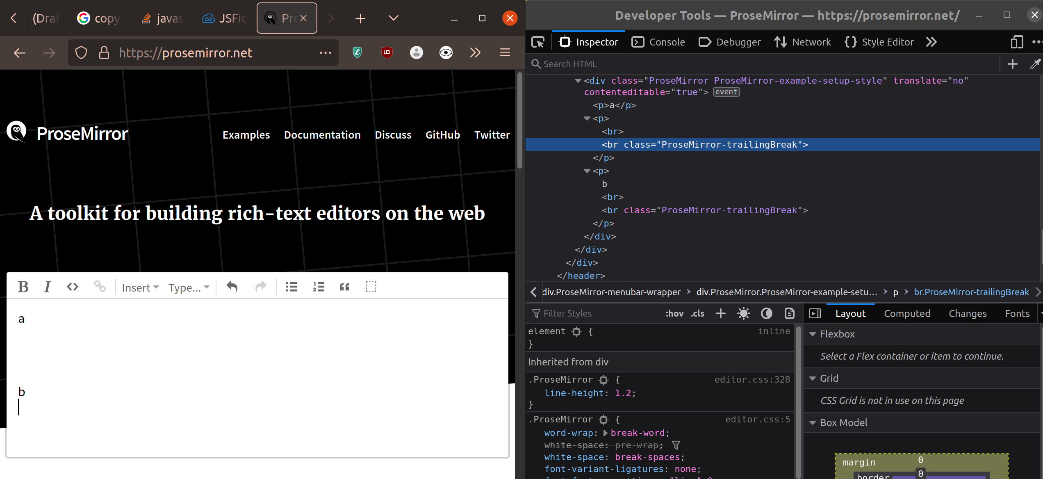Switch to the Console tab
The width and height of the screenshot is (1043, 479).
[x=658, y=42]
